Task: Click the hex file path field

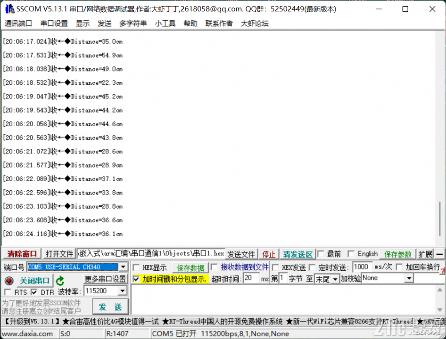Action: (x=151, y=253)
